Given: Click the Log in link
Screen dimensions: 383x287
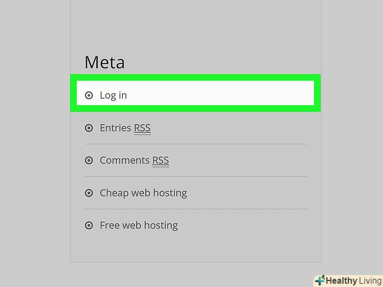Looking at the screenshot, I should pyautogui.click(x=113, y=95).
